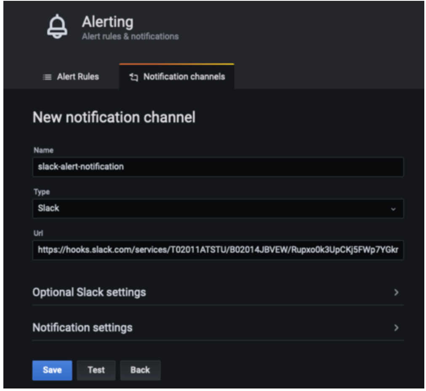Click the Url field label
This screenshot has width=426, height=391.
point(38,233)
